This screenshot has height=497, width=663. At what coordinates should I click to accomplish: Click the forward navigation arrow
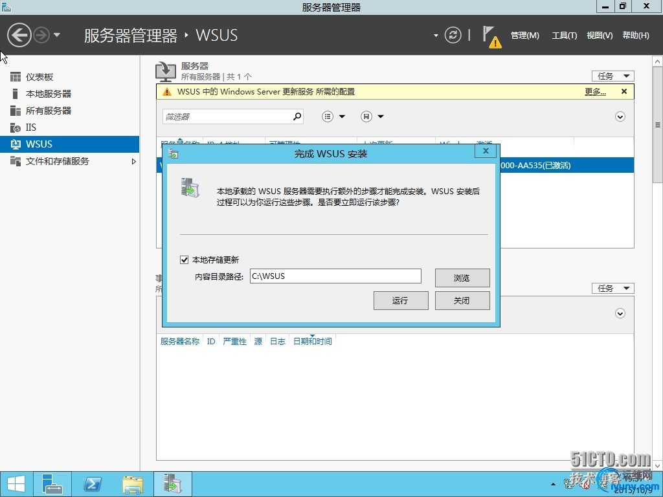point(41,35)
